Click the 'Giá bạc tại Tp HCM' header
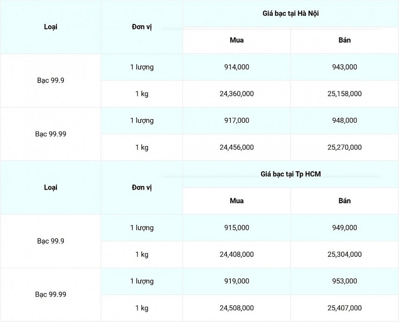This screenshot has width=399, height=322. click(291, 174)
